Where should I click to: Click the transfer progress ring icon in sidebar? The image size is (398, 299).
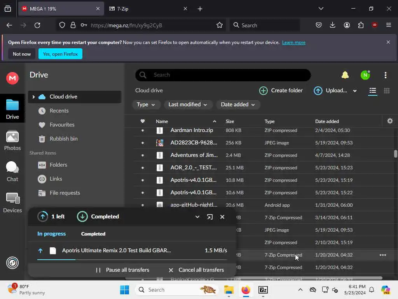[12, 263]
